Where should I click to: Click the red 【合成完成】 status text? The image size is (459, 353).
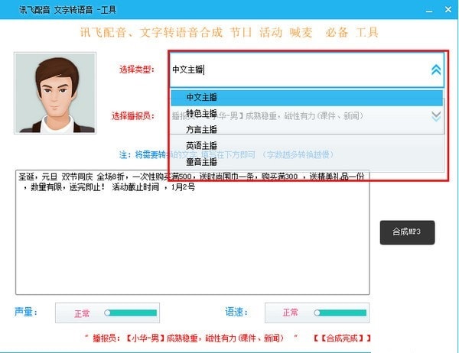point(342,338)
